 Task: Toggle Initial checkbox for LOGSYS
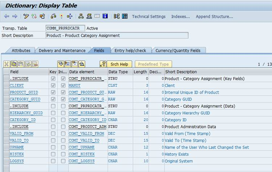[x=63, y=161]
